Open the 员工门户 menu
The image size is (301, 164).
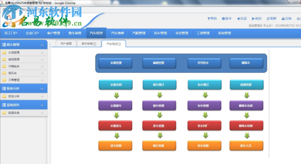click(11, 33)
